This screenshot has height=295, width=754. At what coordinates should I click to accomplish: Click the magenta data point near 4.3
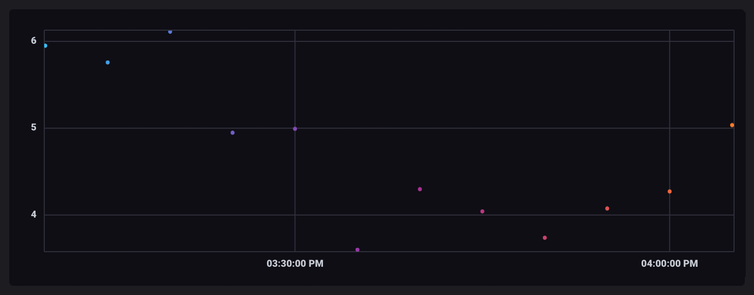click(420, 189)
